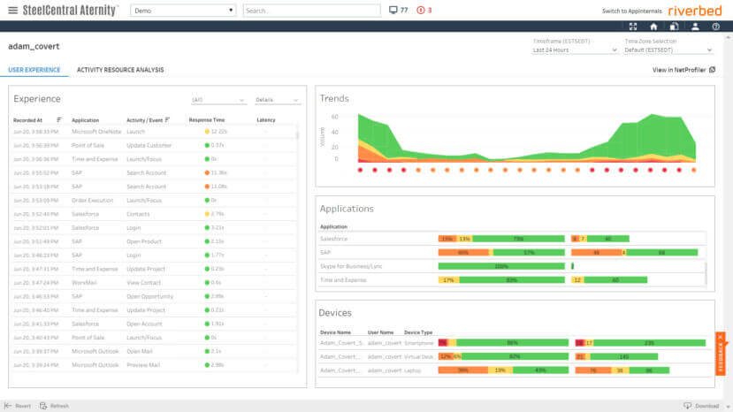Screen dimensions: 733x412
Task: Click the orange status dot for 3:55:52 PM SAP Search Account
Action: (207, 173)
